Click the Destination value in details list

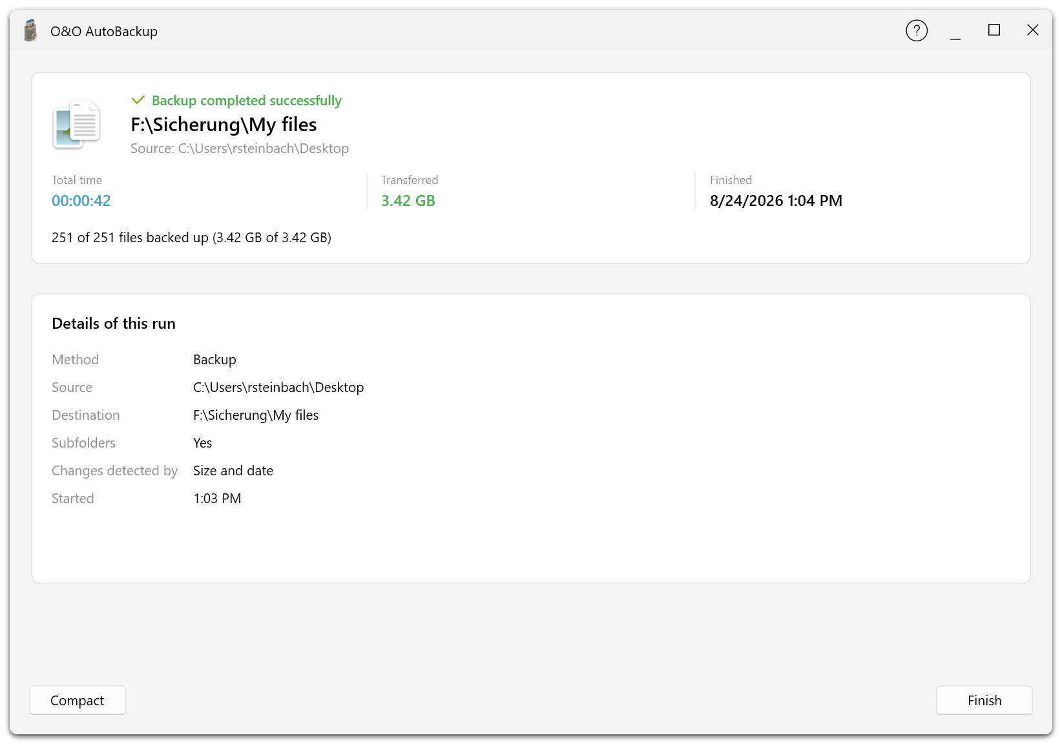256,415
